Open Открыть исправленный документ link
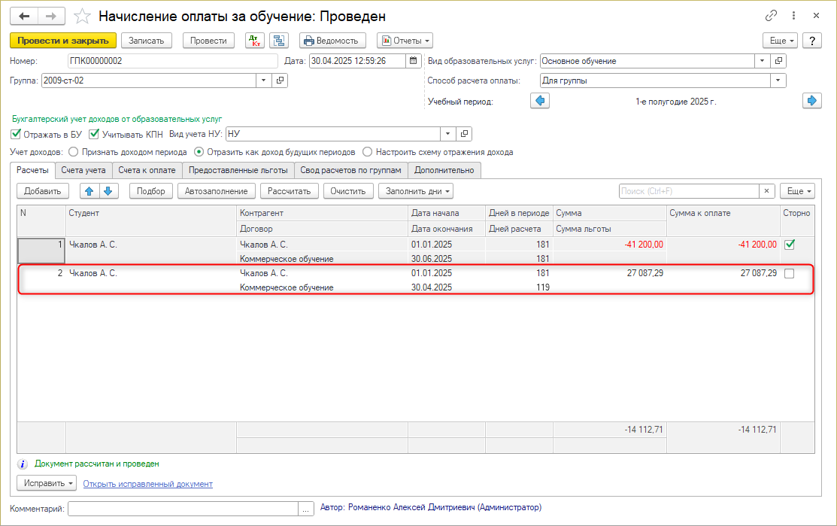Image resolution: width=837 pixels, height=526 pixels. (148, 484)
